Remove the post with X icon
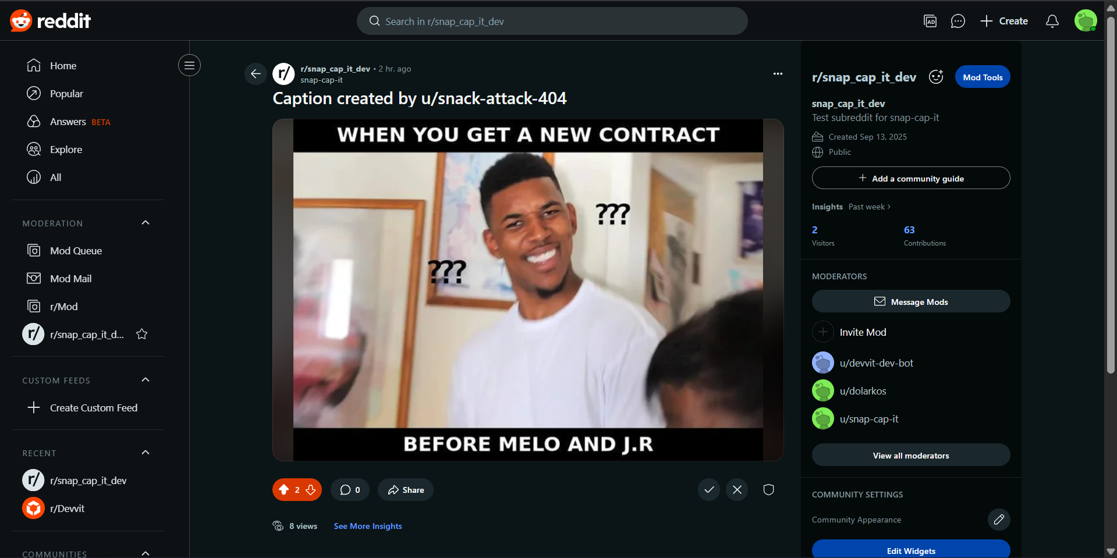1117x558 pixels. click(737, 490)
